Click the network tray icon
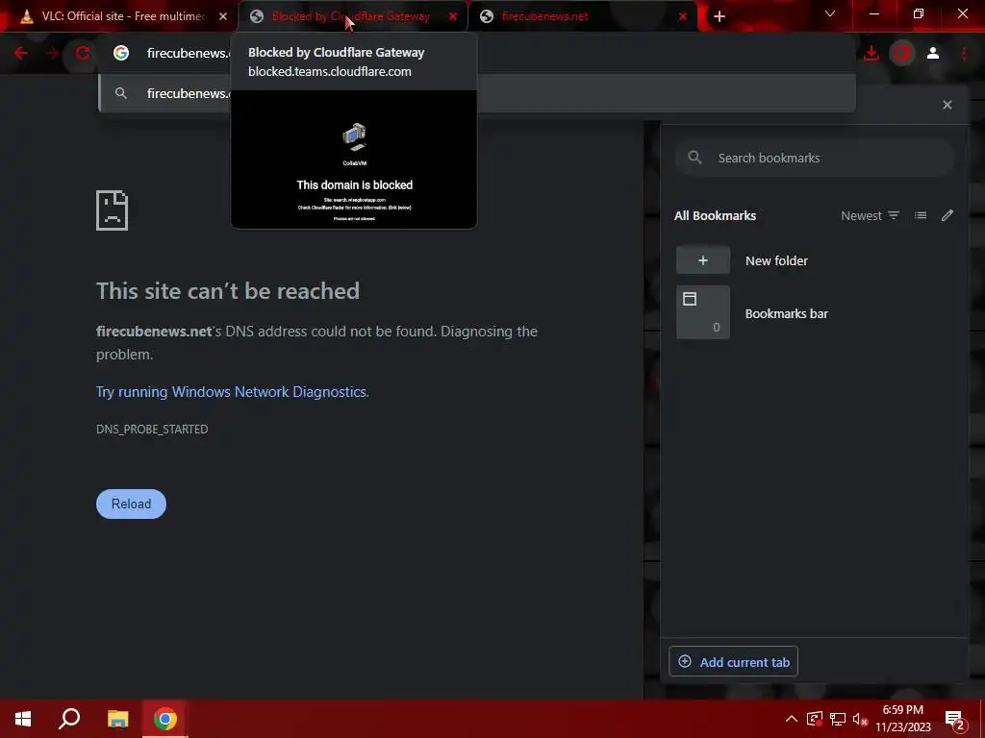The height and width of the screenshot is (738, 985). (x=838, y=719)
